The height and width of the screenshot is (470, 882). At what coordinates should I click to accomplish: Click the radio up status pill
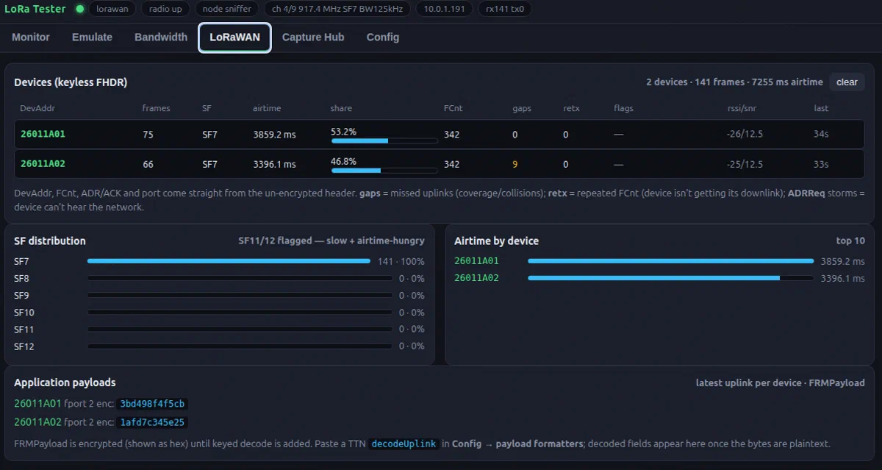pos(165,9)
